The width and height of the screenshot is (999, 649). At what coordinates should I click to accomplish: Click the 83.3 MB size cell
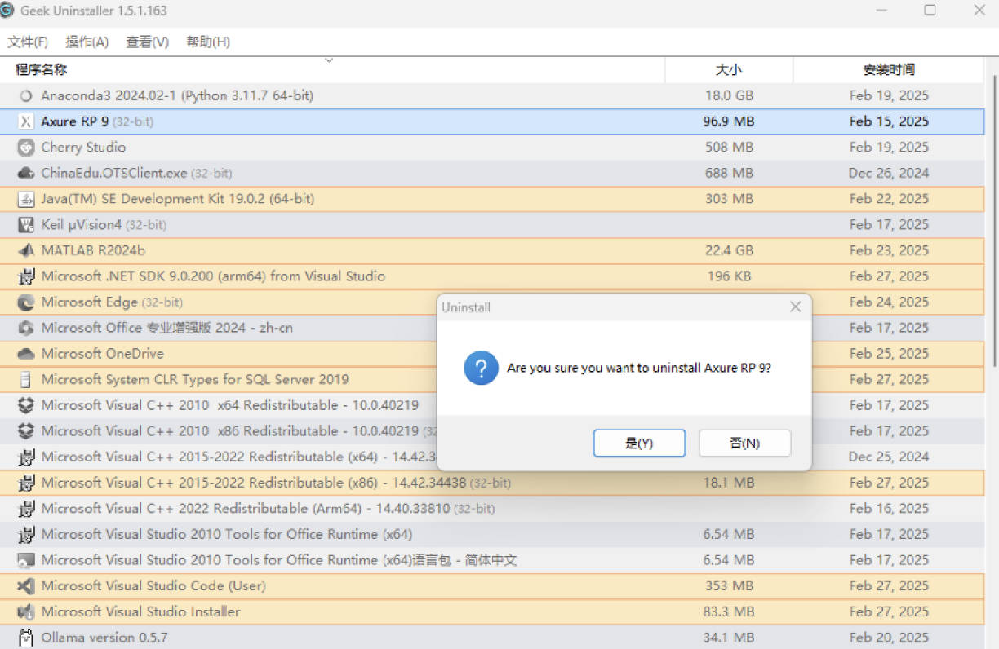coord(729,611)
